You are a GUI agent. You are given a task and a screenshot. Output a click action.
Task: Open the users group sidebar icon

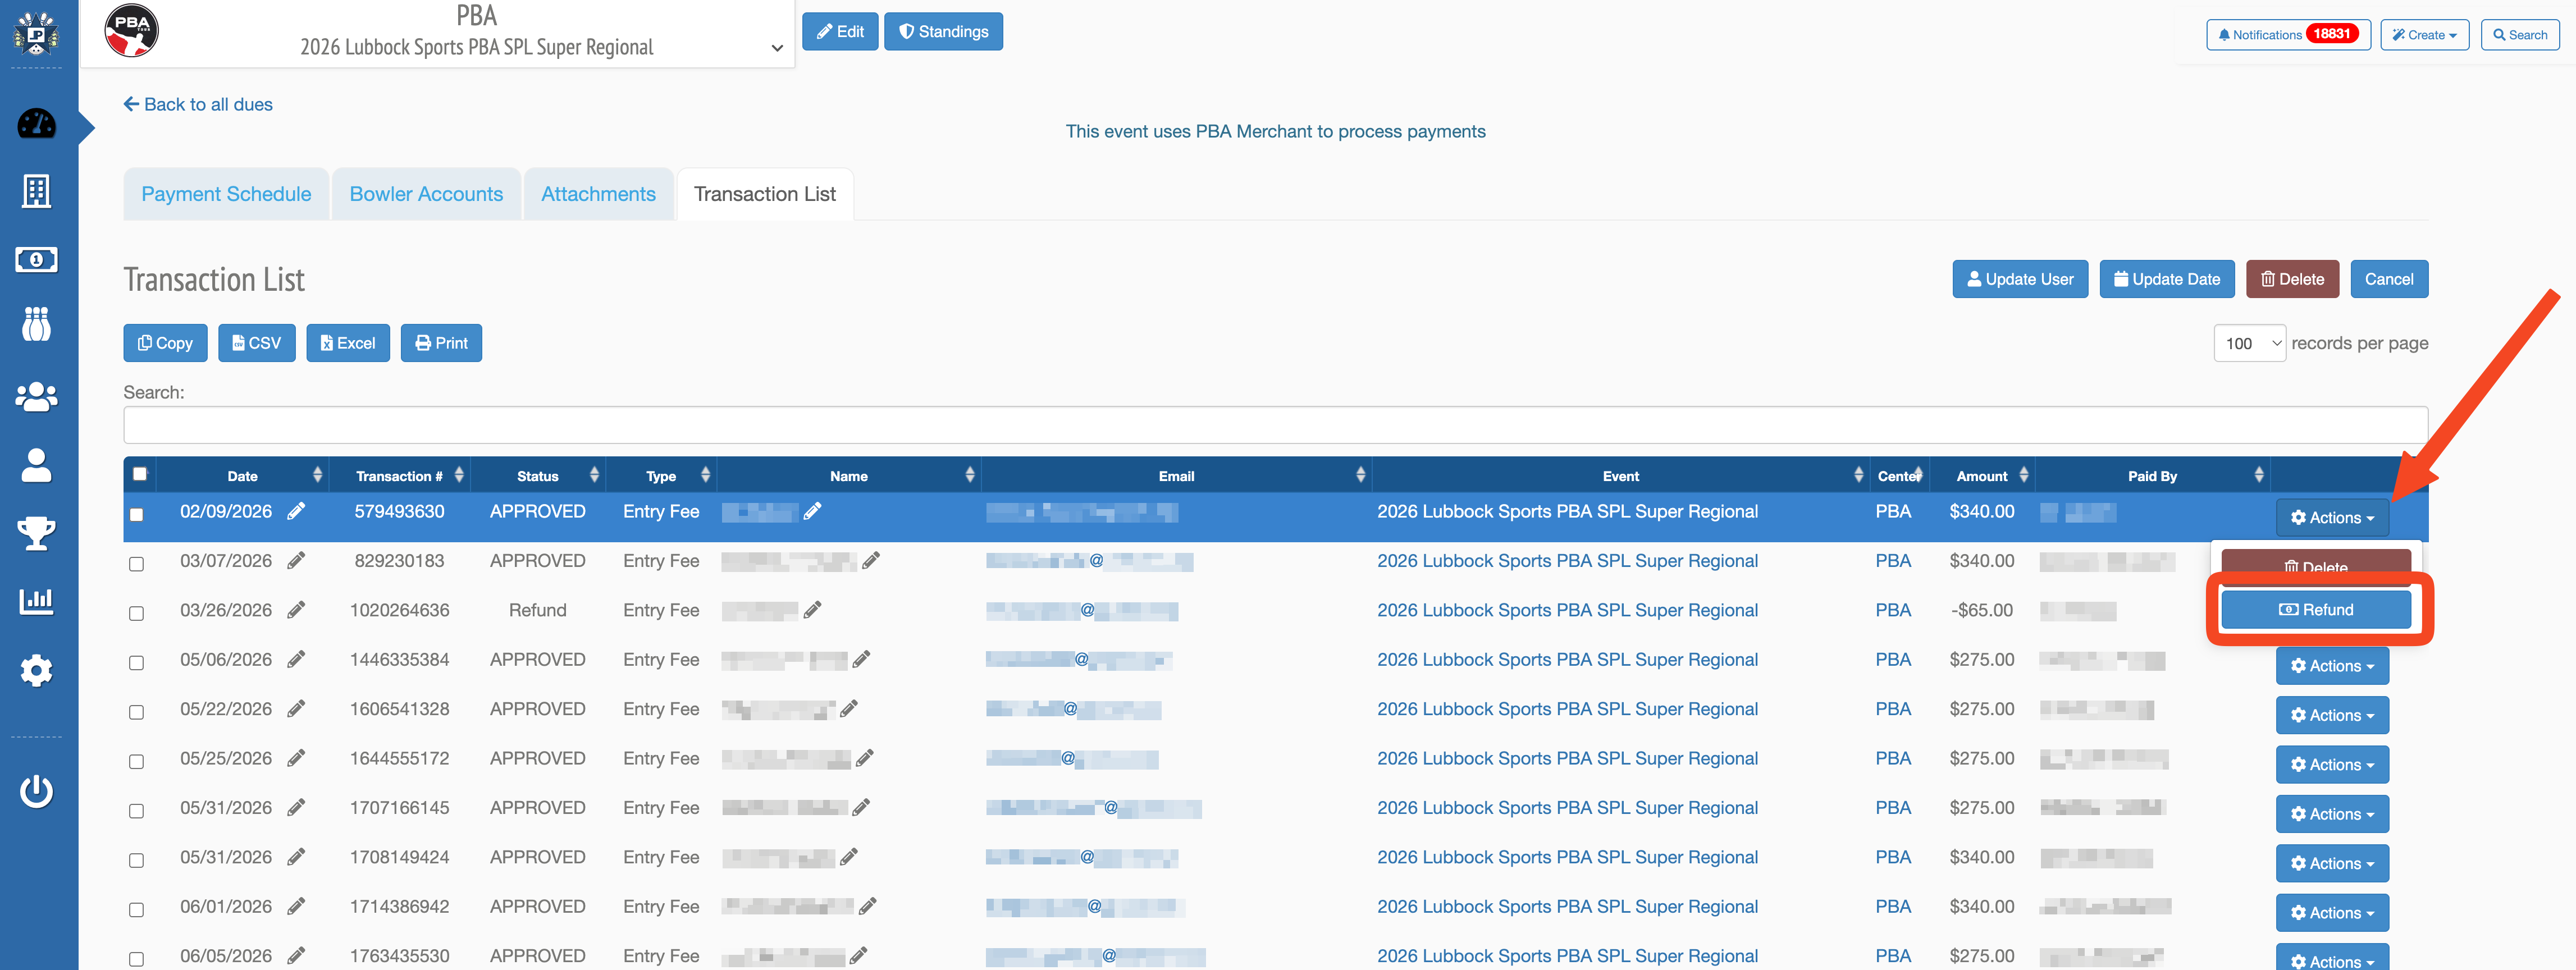(37, 397)
